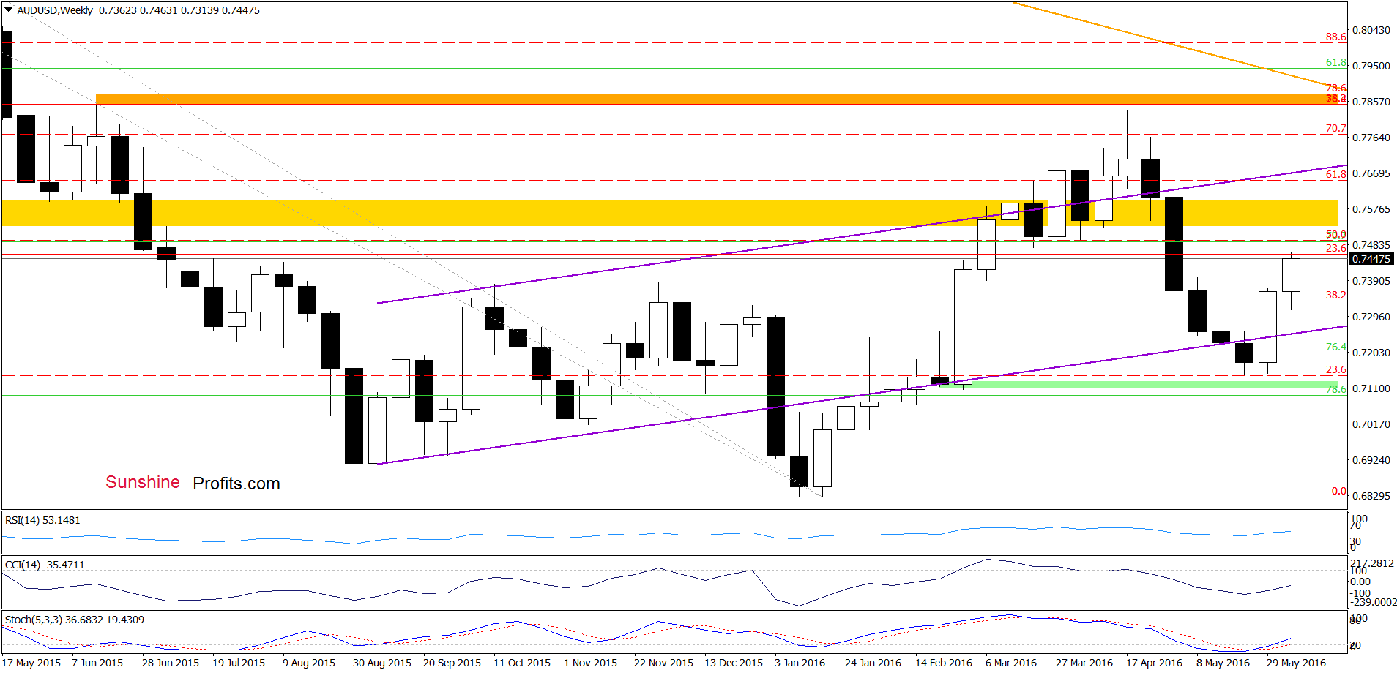Click the 19 Jul 2015 date label
1397x673 pixels.
coord(239,663)
